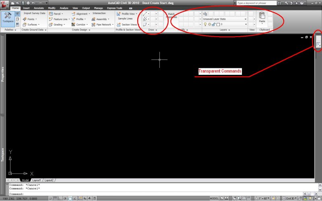The height and width of the screenshot is (201, 322).
Task: Click the Open file icon in quick access toolbar
Action: tap(18, 3)
